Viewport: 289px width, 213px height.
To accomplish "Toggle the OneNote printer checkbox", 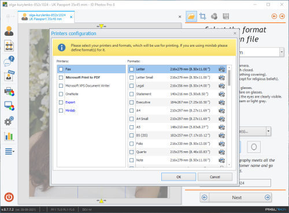I will tap(61, 94).
